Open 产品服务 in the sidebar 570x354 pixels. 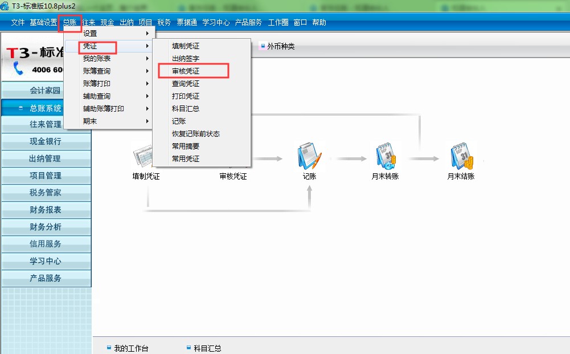click(x=46, y=278)
